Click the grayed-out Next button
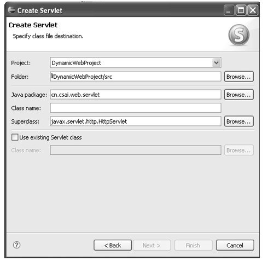This screenshot has height=261, width=268. click(152, 245)
